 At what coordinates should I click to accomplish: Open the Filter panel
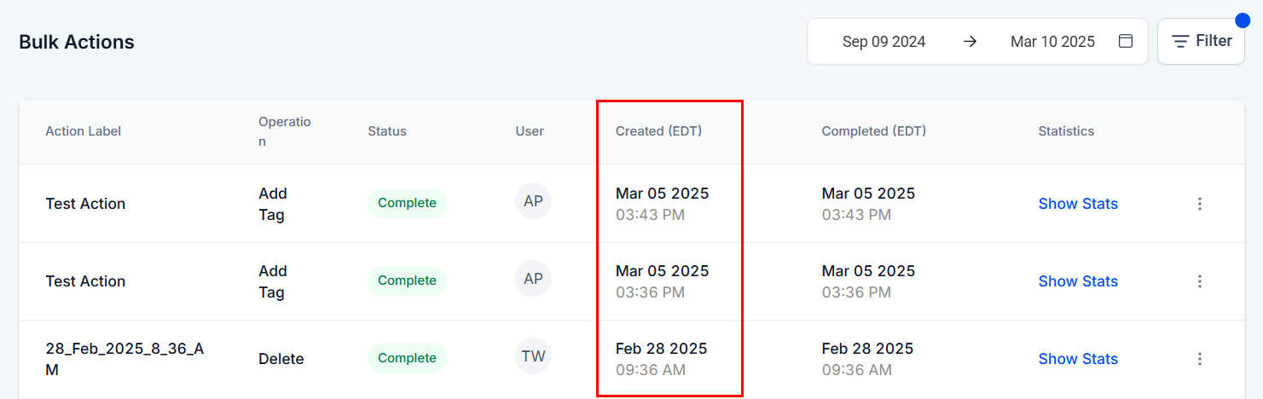coord(1201,41)
